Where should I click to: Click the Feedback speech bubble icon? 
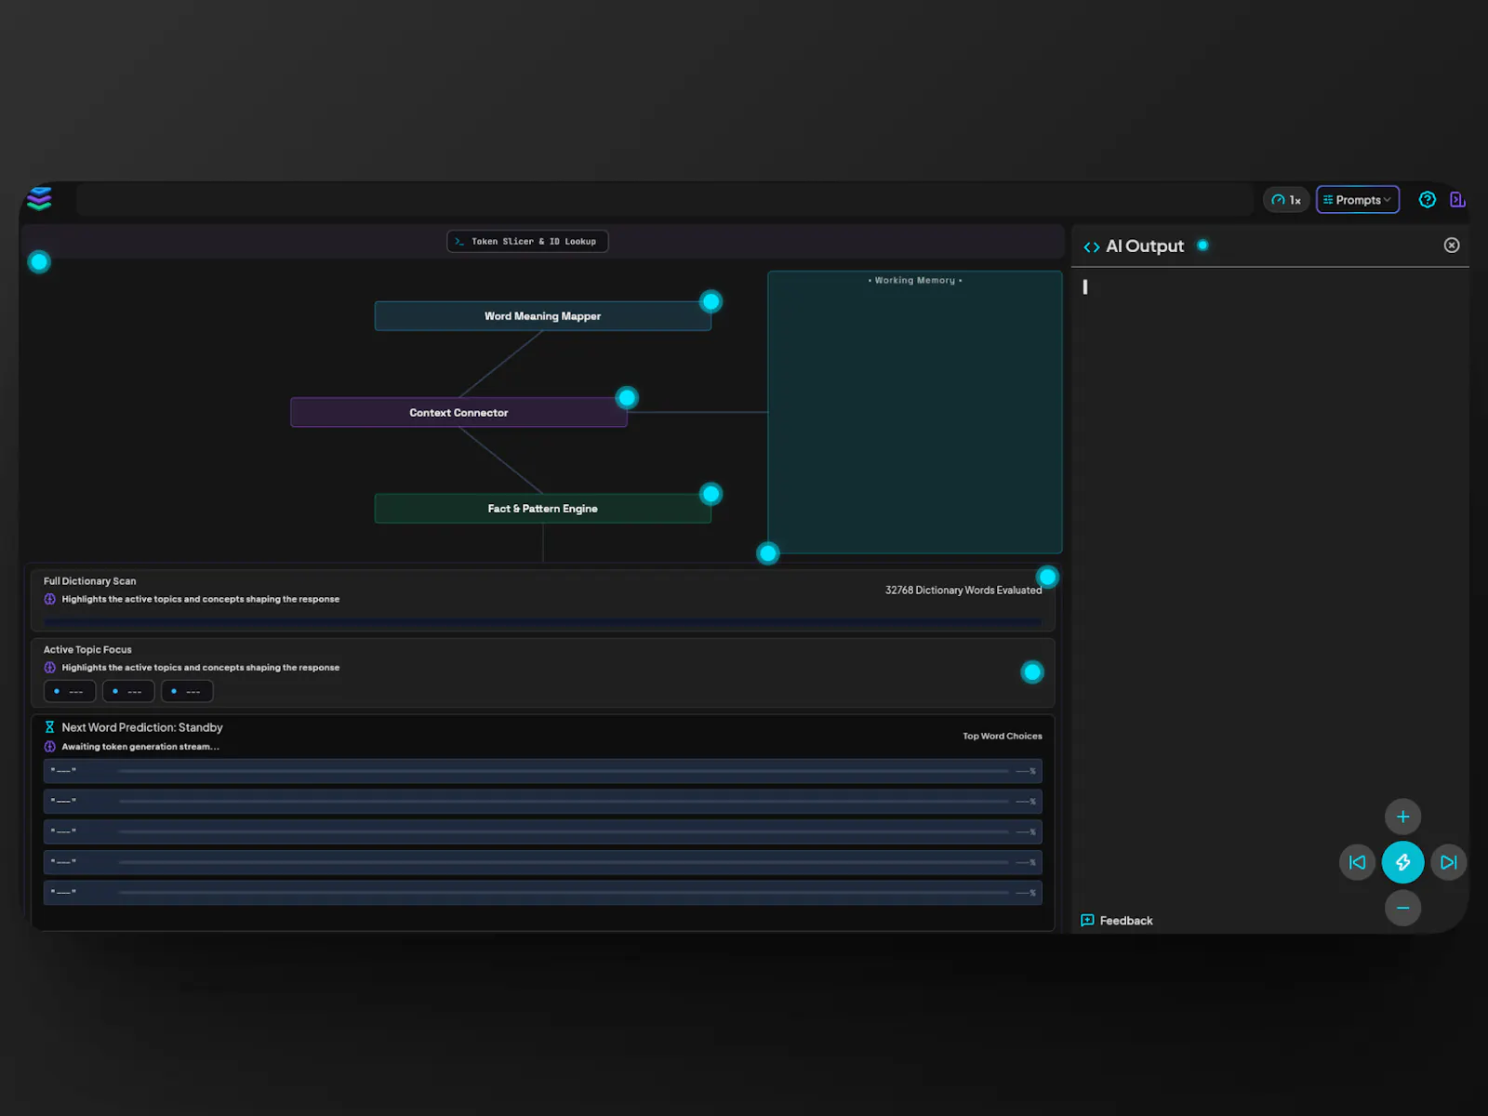tap(1087, 921)
